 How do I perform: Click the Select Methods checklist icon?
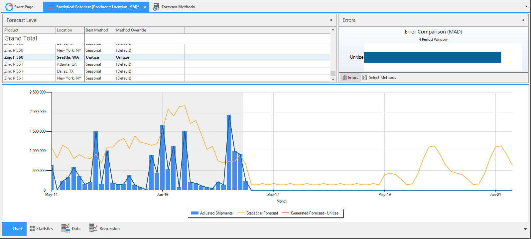click(x=365, y=77)
